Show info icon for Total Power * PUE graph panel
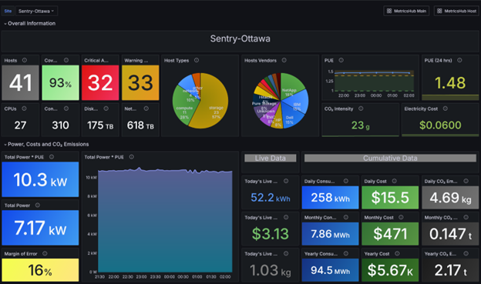Screen dimensions: 481x284 point(131,157)
